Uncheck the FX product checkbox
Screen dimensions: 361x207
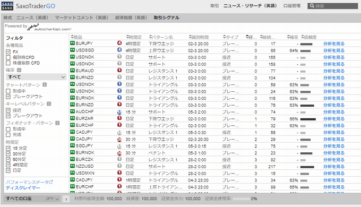tap(8, 52)
